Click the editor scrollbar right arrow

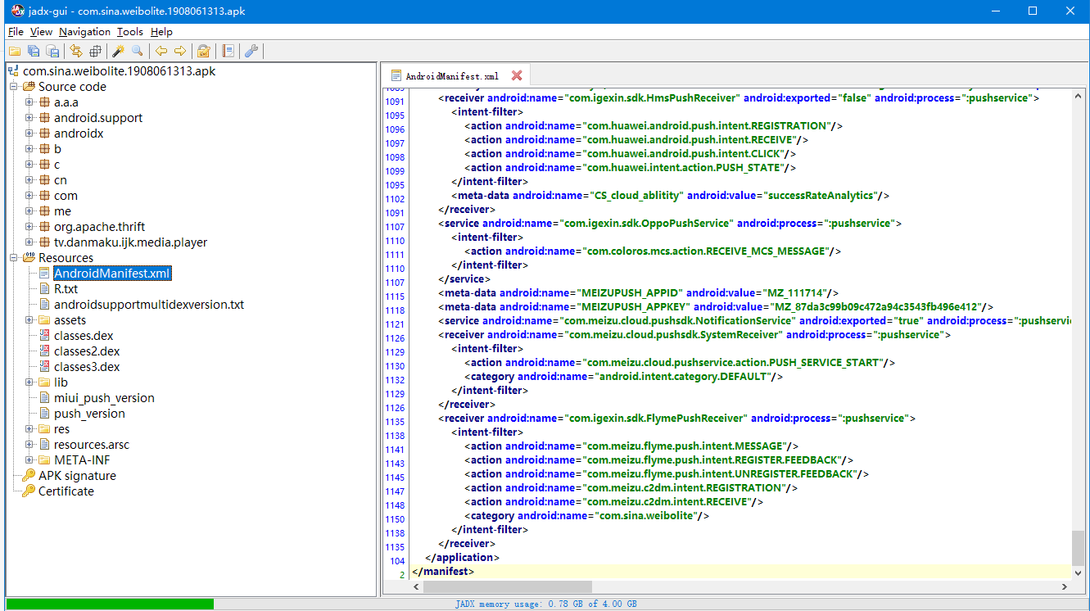1064,586
